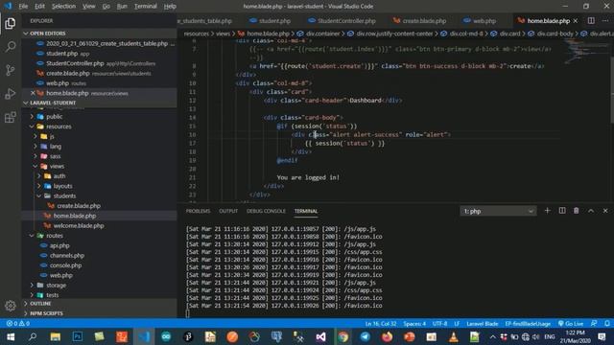
Task: Open Windows Start menu
Action: 11,336
